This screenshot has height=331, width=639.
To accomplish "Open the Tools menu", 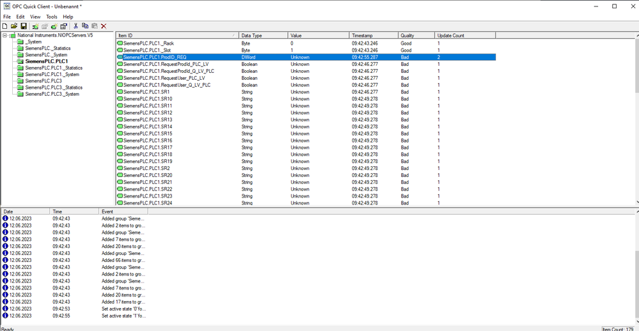I will [x=52, y=17].
